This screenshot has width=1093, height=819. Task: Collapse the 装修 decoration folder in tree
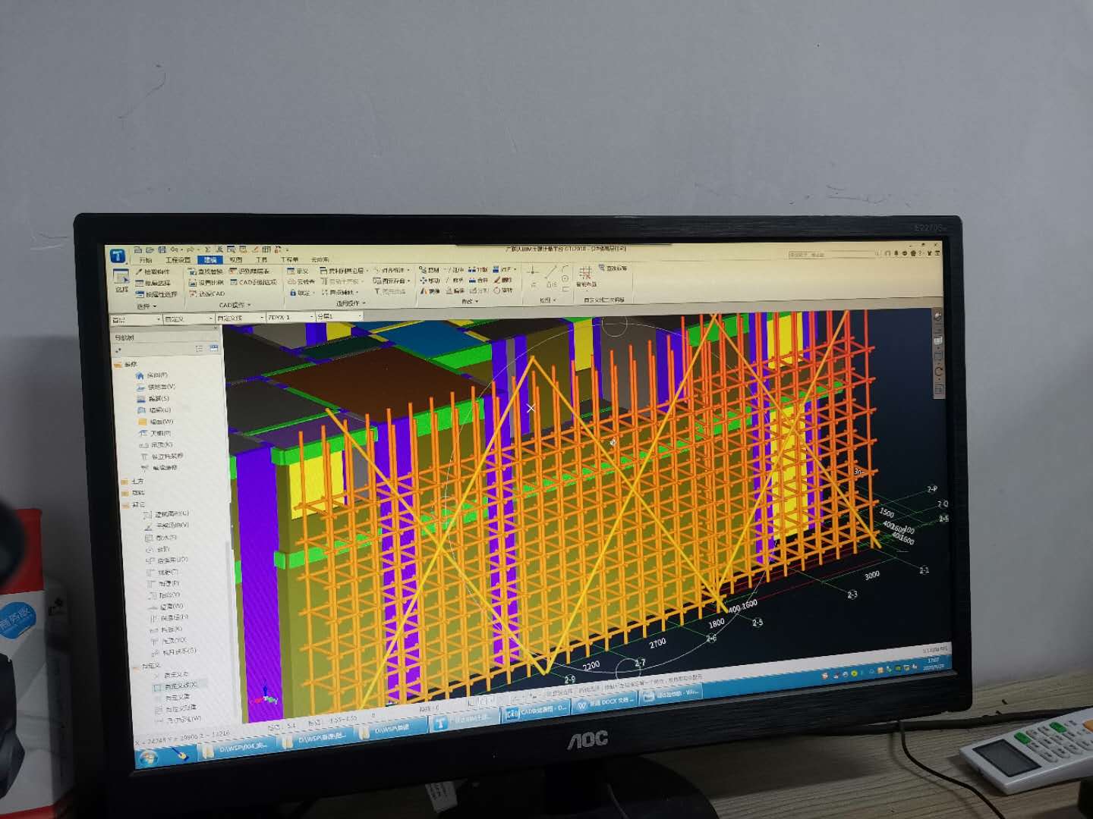coord(118,365)
